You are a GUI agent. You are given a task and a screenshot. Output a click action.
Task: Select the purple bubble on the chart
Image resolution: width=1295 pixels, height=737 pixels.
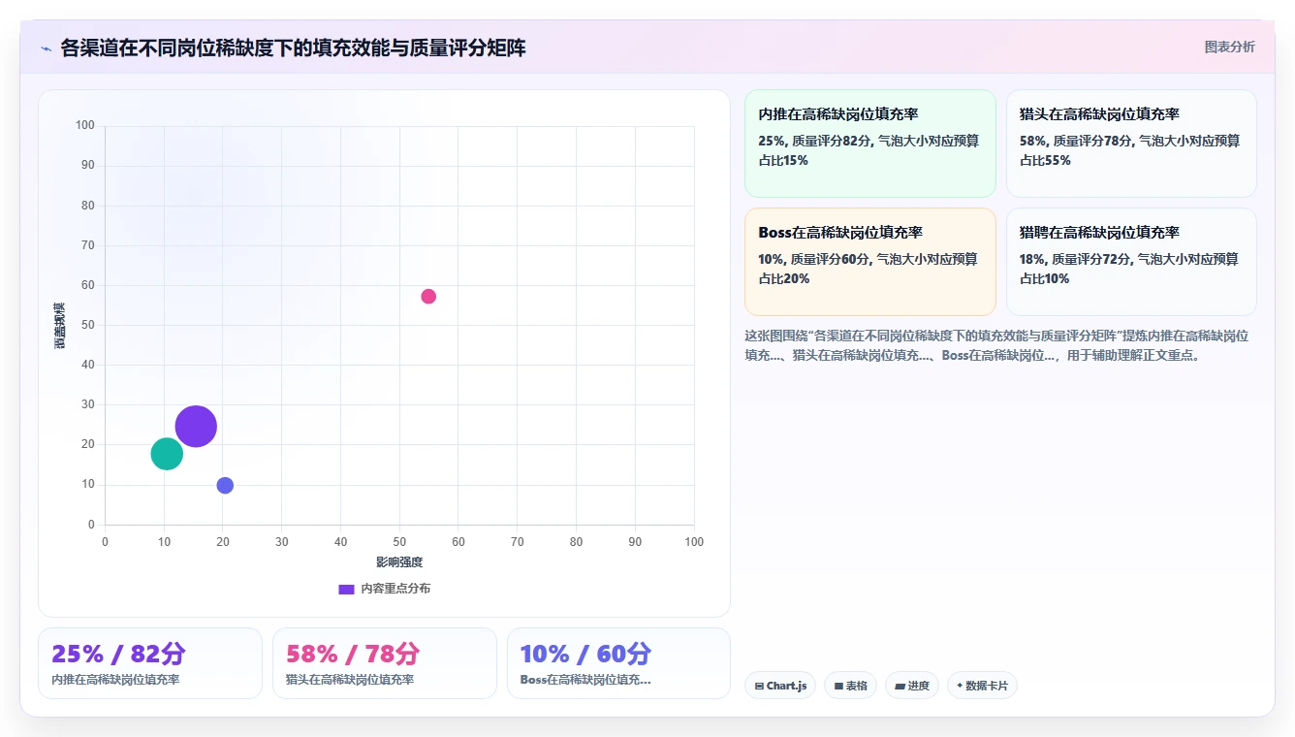[x=196, y=426]
